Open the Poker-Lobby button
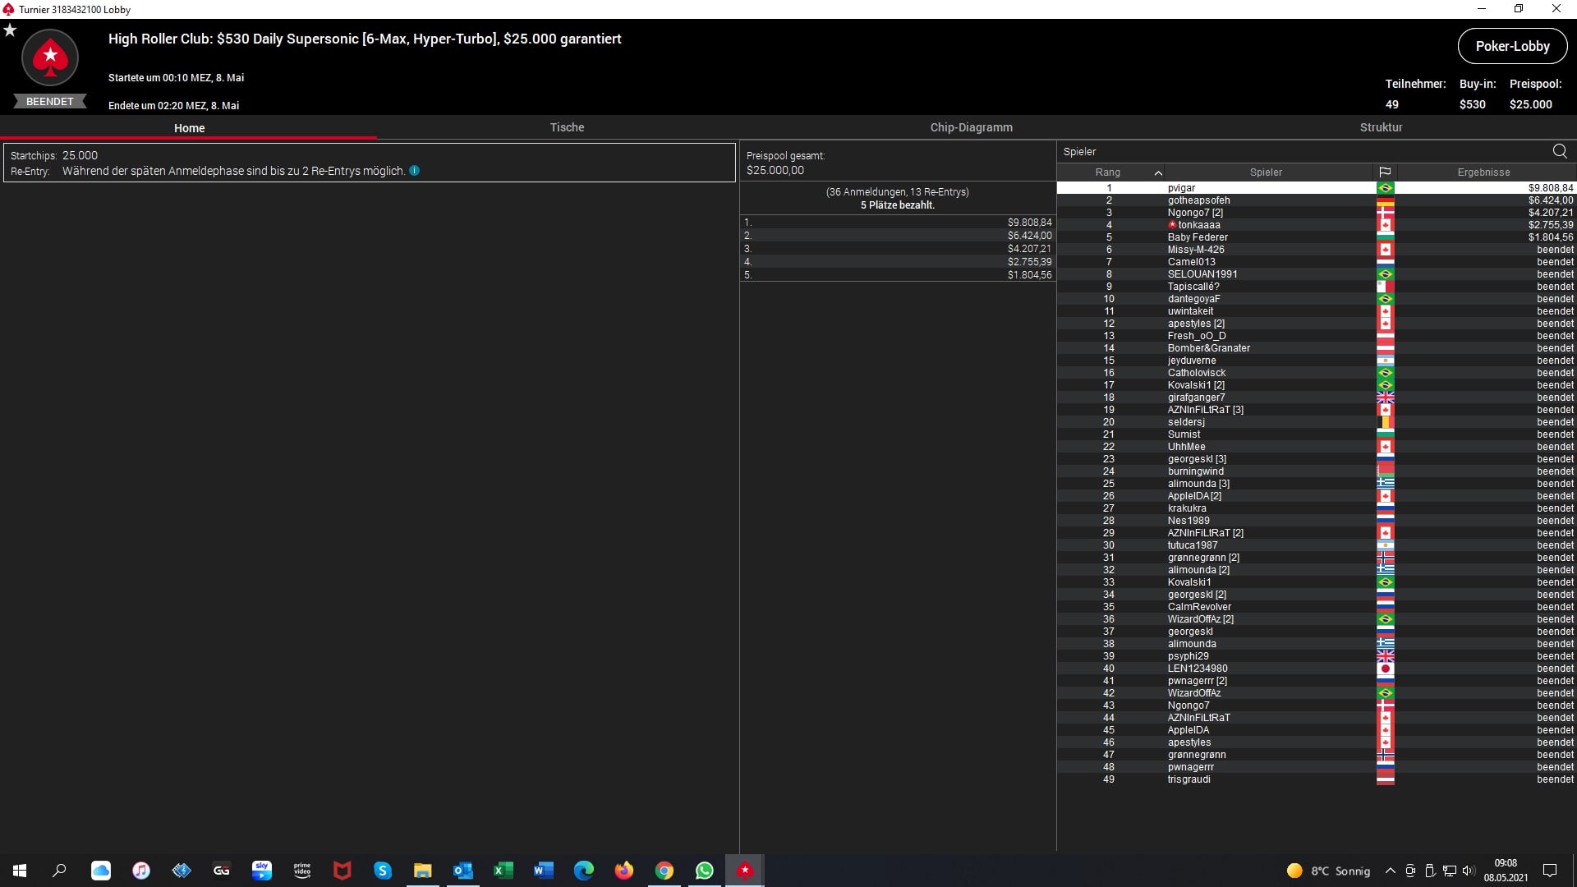This screenshot has height=887, width=1577. [1512, 46]
